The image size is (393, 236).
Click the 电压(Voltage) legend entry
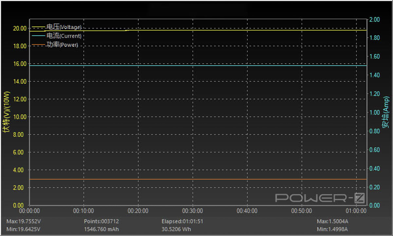(64, 27)
